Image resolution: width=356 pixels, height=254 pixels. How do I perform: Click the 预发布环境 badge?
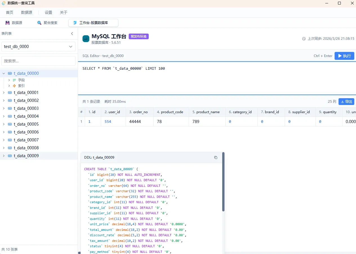[139, 36]
